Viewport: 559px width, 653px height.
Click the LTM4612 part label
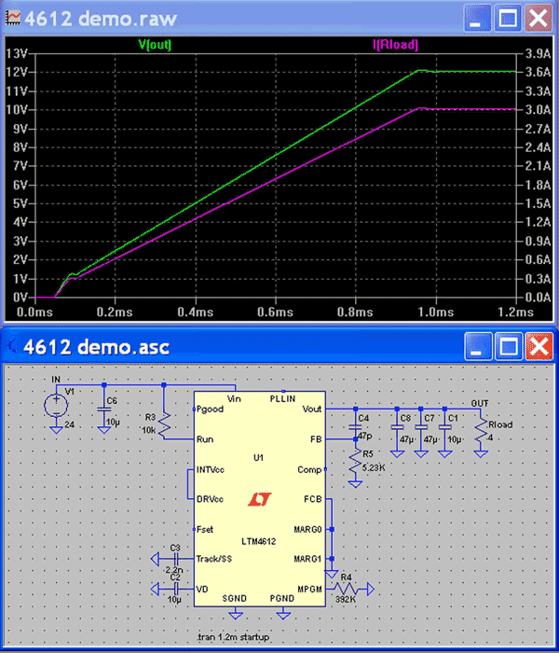click(259, 541)
